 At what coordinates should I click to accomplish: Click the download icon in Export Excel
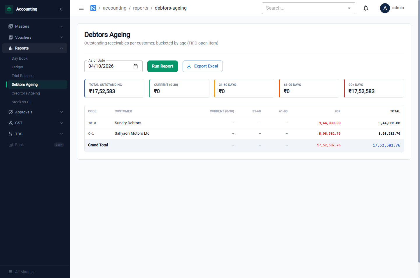189,66
